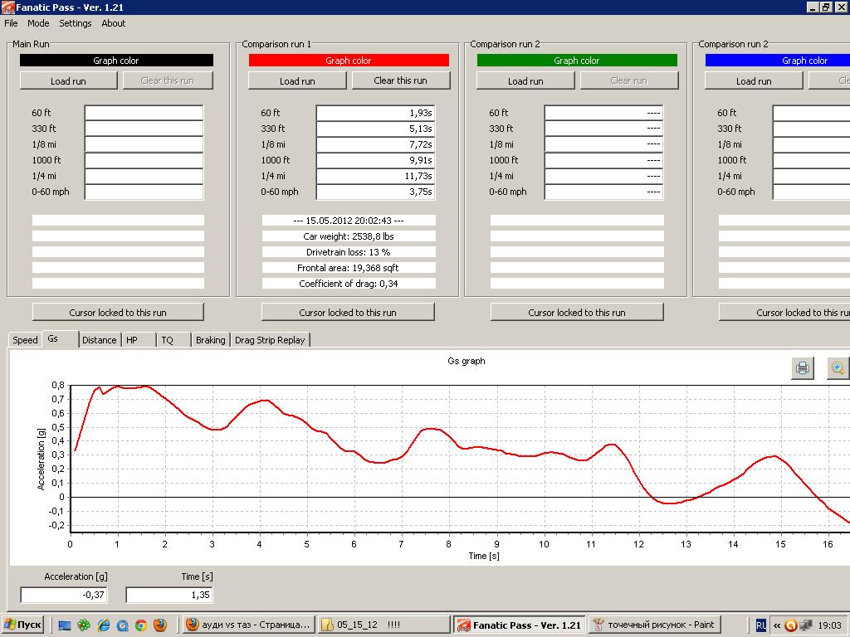
Task: Switch to the Drag Strip Replay tab
Action: point(270,340)
